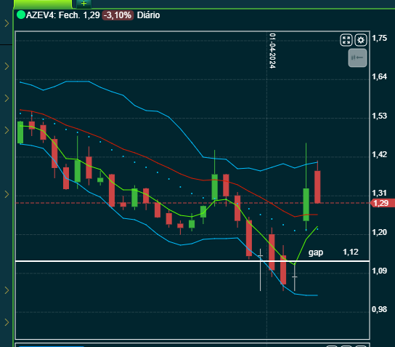
Task: Click the 'gap' annotation text
Action: point(316,252)
